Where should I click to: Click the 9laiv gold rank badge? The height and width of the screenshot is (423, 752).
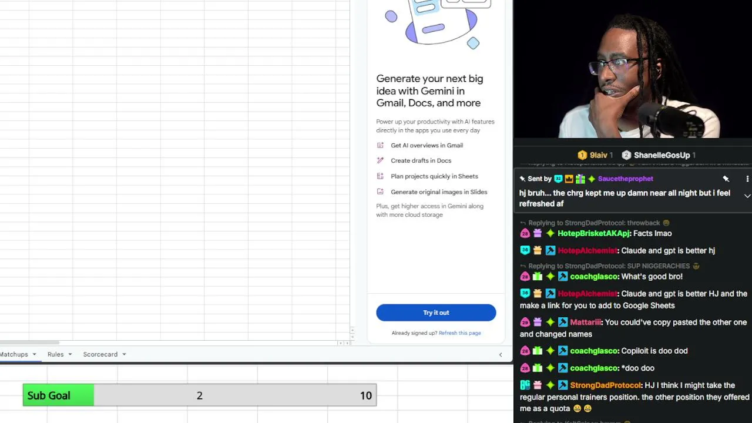click(582, 155)
